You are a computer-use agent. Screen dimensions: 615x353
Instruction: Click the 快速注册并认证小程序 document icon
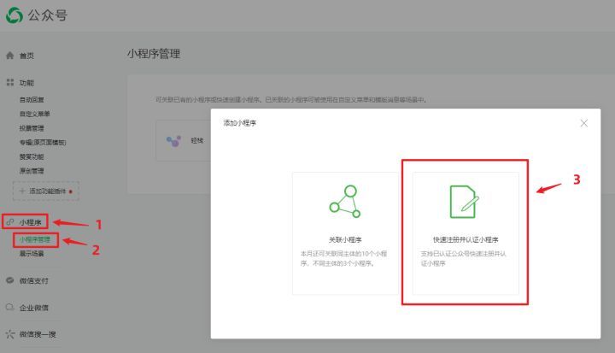tap(464, 202)
